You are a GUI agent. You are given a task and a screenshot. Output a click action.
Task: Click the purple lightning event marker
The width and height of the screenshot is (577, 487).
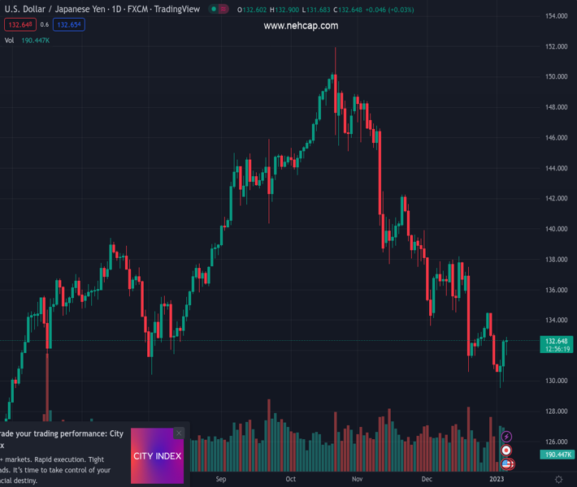507,437
